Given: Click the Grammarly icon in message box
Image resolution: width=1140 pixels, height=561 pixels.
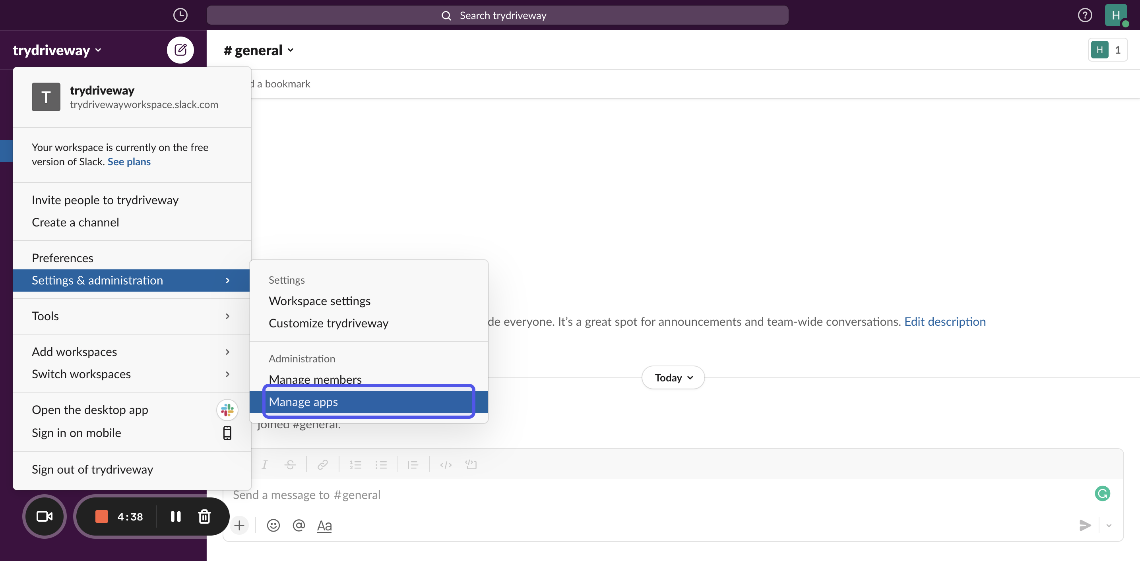Looking at the screenshot, I should pos(1102,493).
